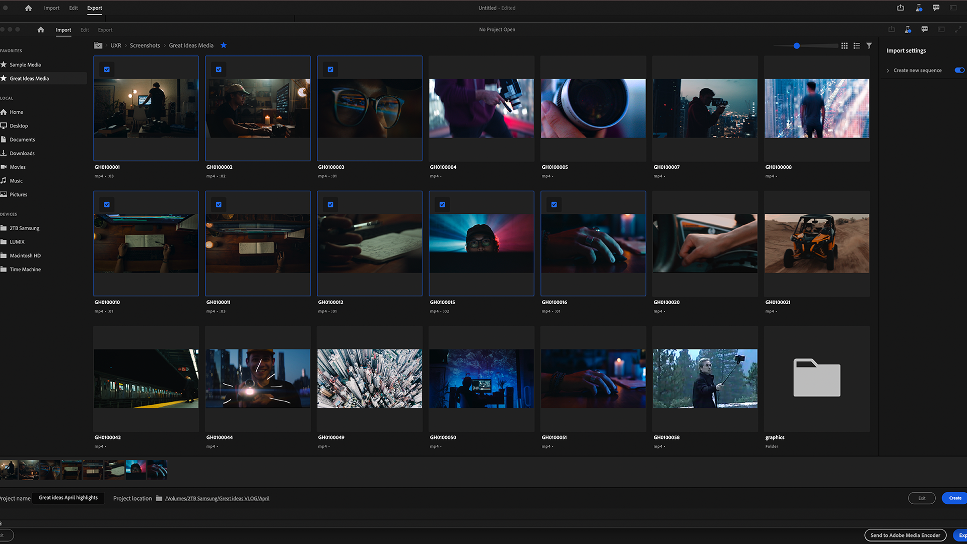Viewport: 967px width, 544px height.
Task: Select the GH0100042 subway train thumbnail
Action: click(146, 378)
